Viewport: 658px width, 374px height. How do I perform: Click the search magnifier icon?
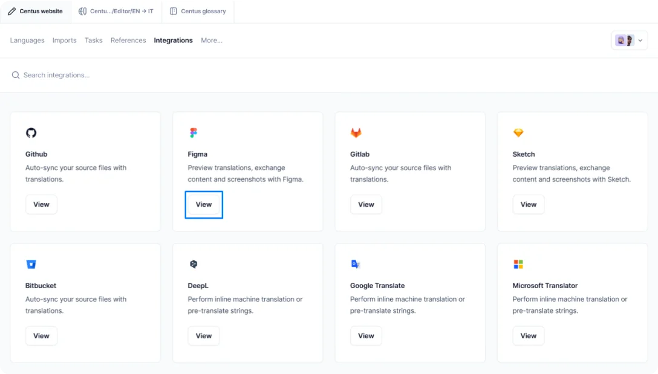coord(15,75)
